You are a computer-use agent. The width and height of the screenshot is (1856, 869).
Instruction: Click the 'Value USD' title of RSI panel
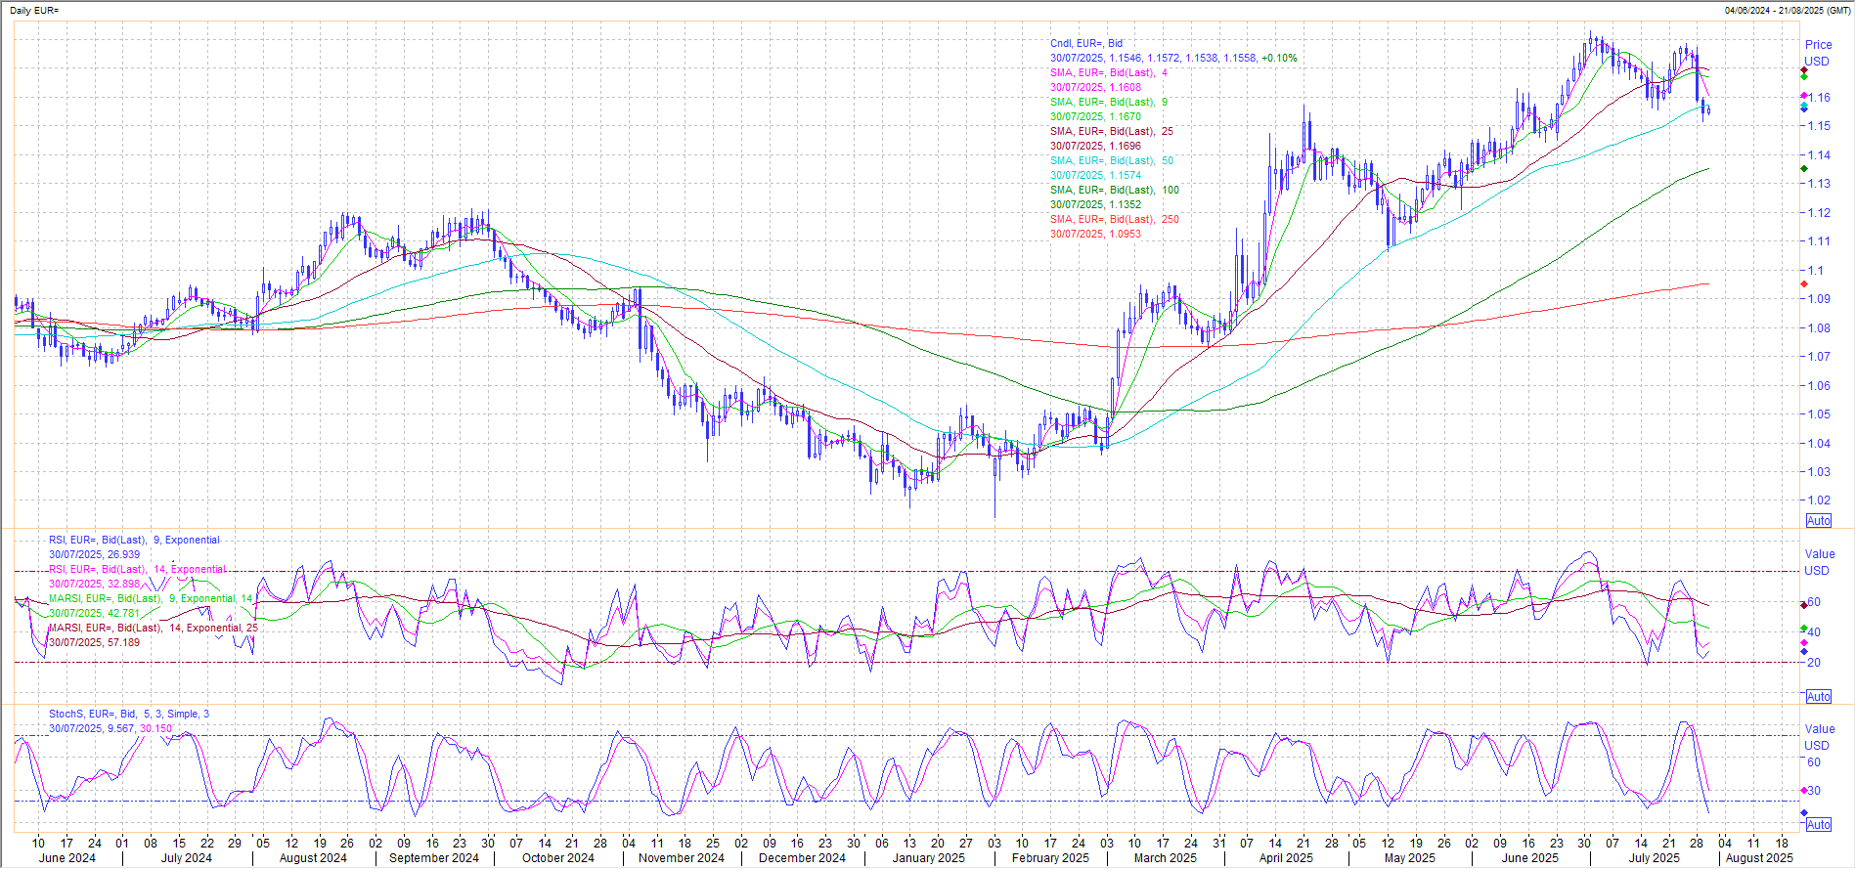[1819, 562]
